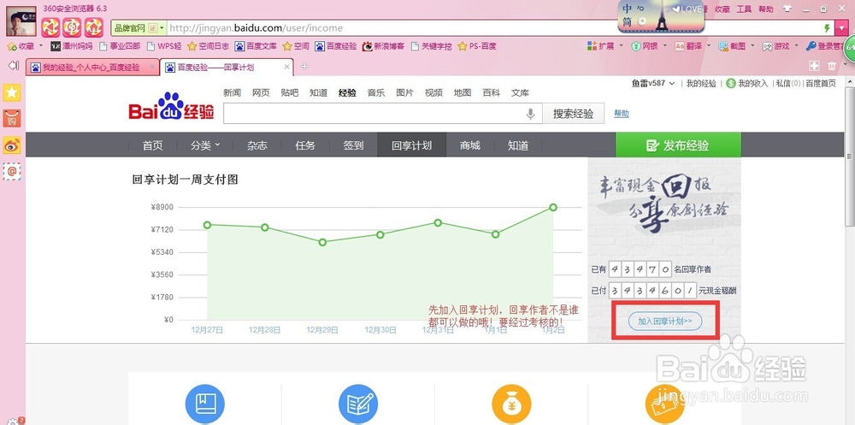Open 我的收入 my income link
The width and height of the screenshot is (855, 425).
coord(746,84)
